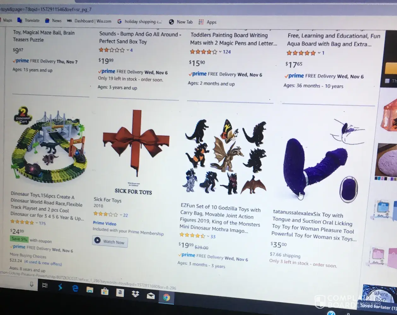397x315 pixels.
Task: Expand rating dropdown beside 124 reviews
Action: point(220,52)
